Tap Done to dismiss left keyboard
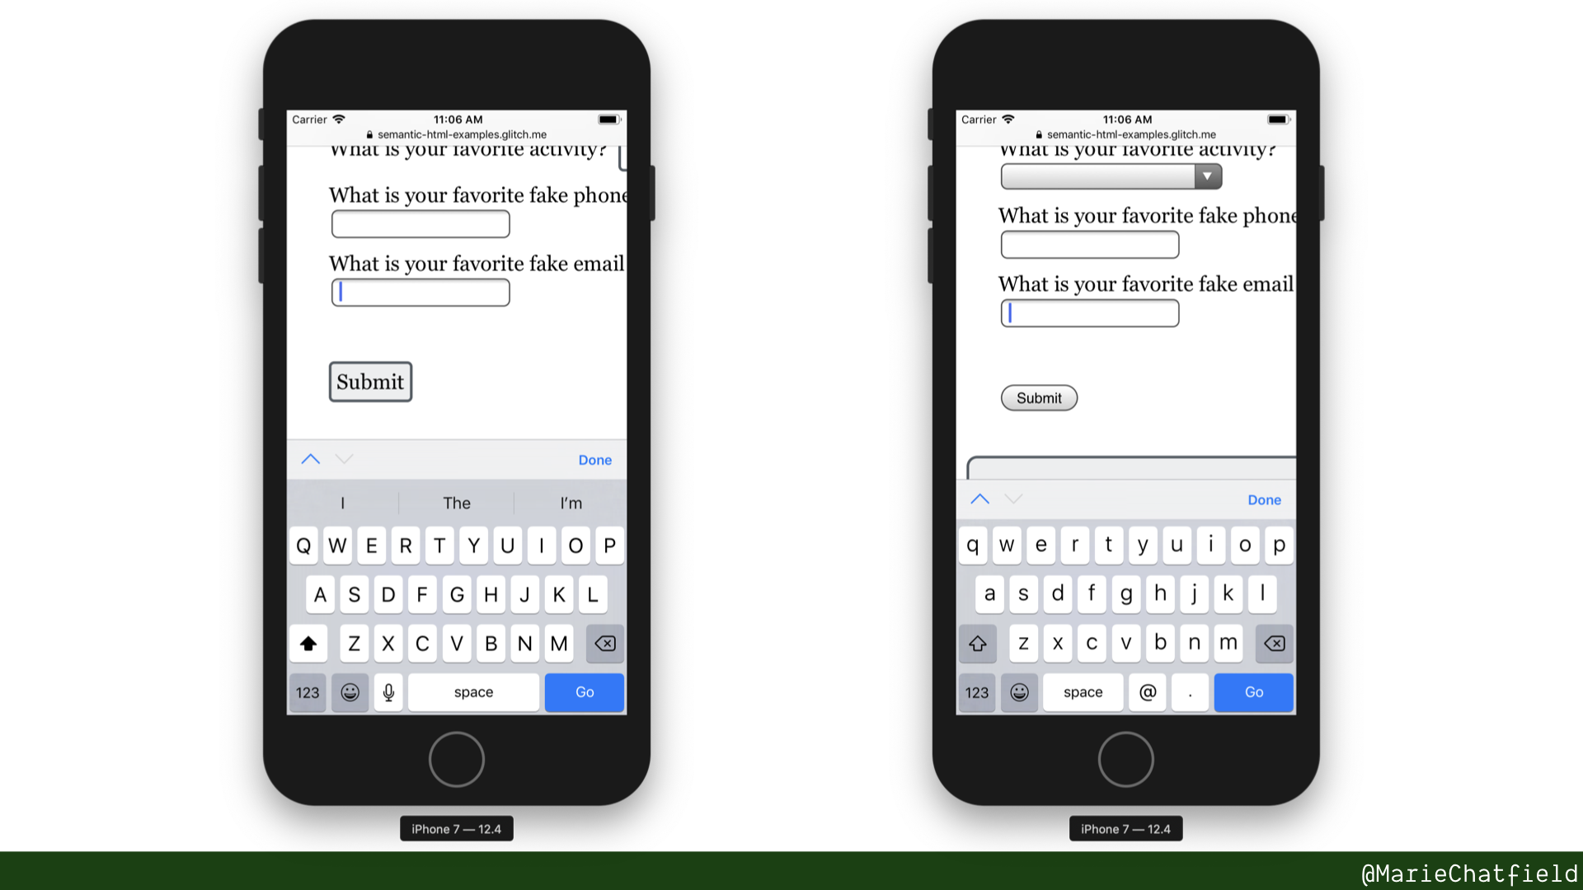Image resolution: width=1583 pixels, height=890 pixels. [x=596, y=458]
